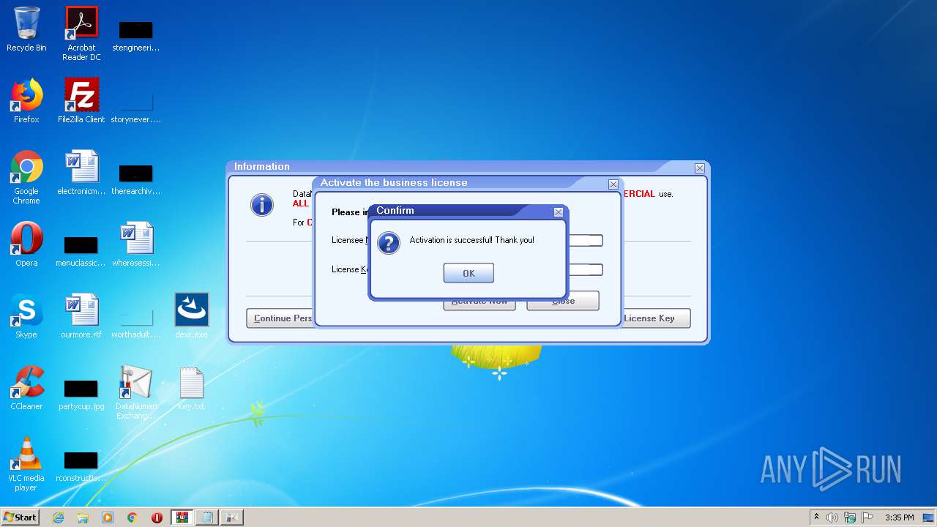Select dexr.exe desktop icon
The height and width of the screenshot is (527, 937).
point(191,317)
